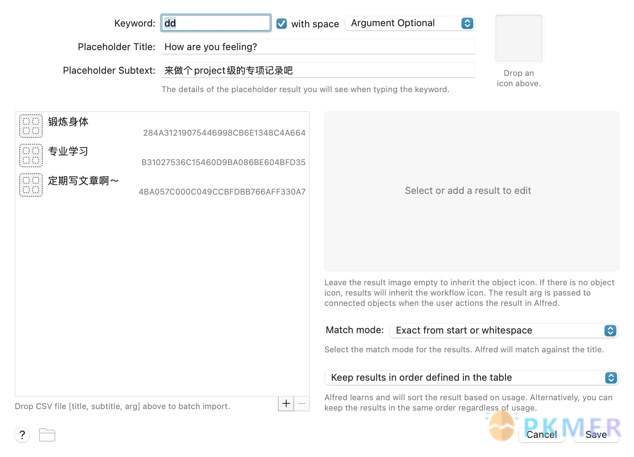
Task: Open the Argument Optional dropdown
Action: coord(410,23)
